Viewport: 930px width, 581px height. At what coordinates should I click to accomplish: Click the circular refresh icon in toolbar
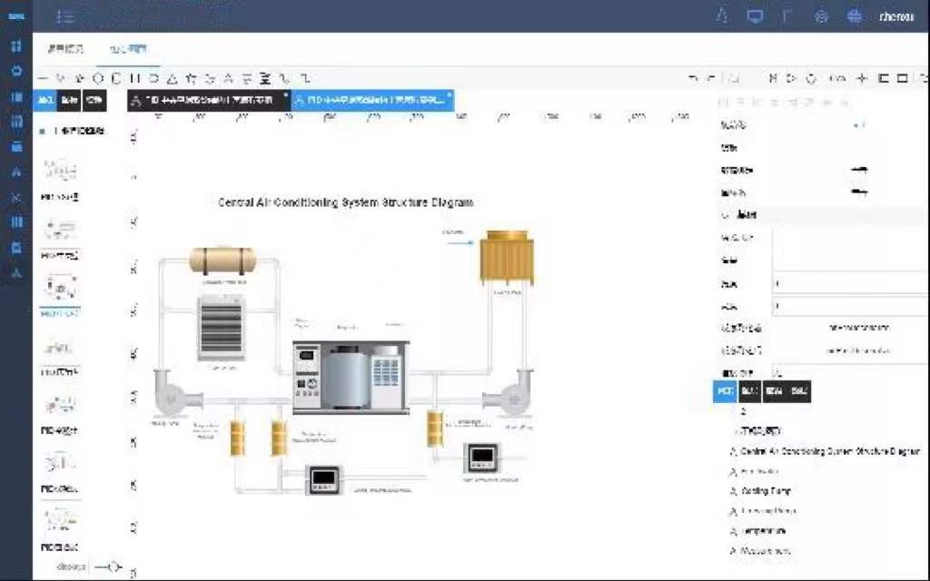click(x=811, y=79)
